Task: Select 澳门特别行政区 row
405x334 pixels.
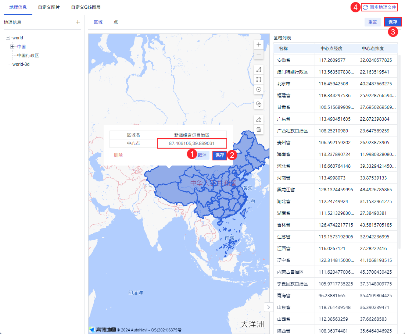Action: (336, 72)
